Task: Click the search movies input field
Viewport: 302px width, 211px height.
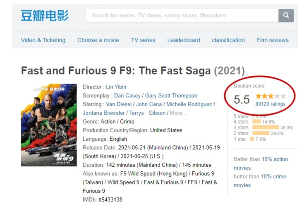Action: pyautogui.click(x=182, y=16)
